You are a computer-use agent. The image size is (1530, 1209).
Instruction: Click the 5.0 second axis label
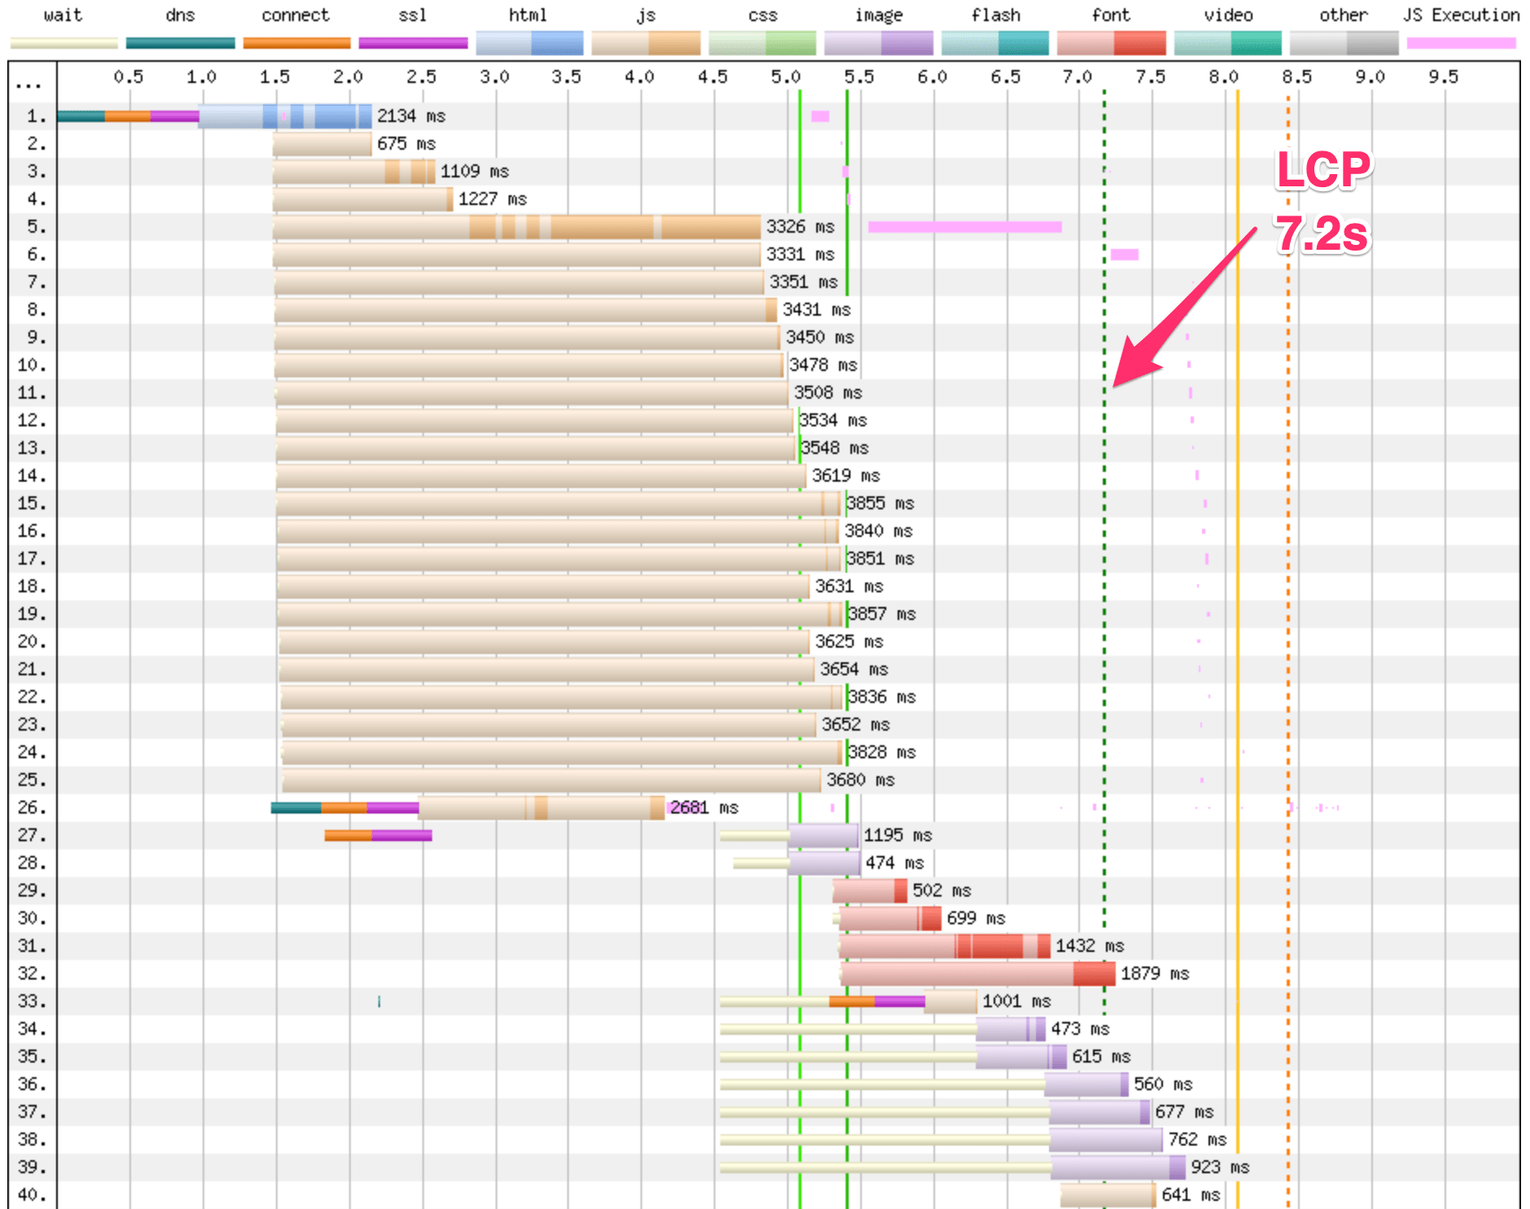pos(785,77)
